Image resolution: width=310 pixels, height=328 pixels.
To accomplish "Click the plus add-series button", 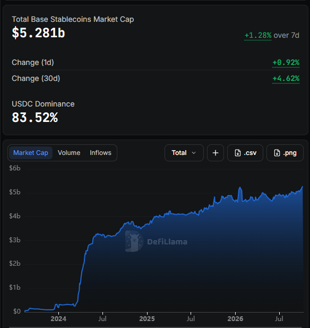I will pos(216,153).
